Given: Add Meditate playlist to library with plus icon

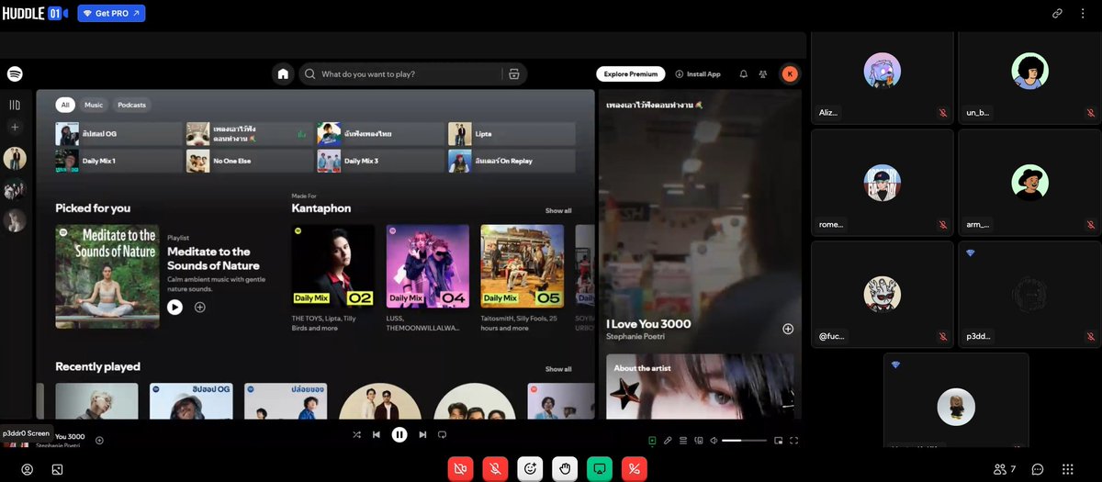Looking at the screenshot, I should point(200,307).
